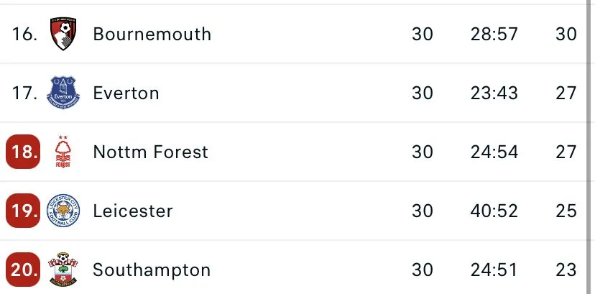The height and width of the screenshot is (294, 595).
Task: Click the red 19 relegation position badge
Action: point(24,211)
